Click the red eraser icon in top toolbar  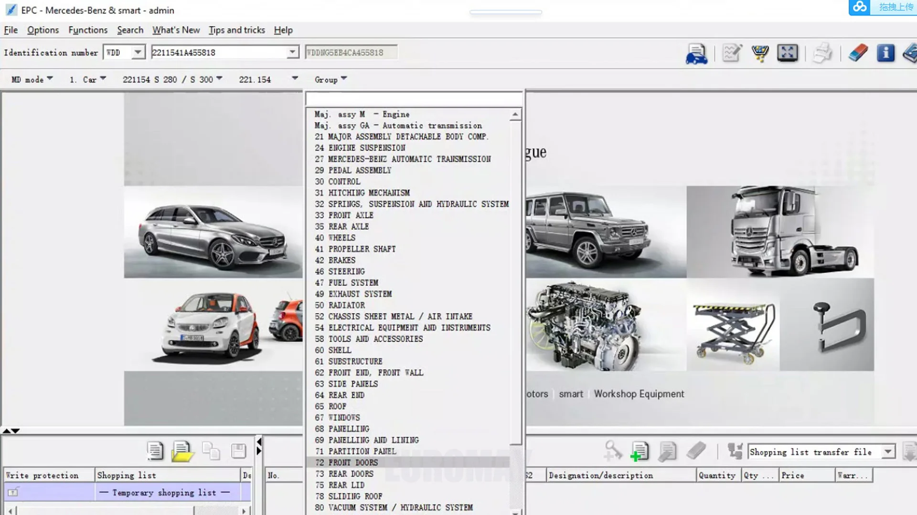coord(858,53)
